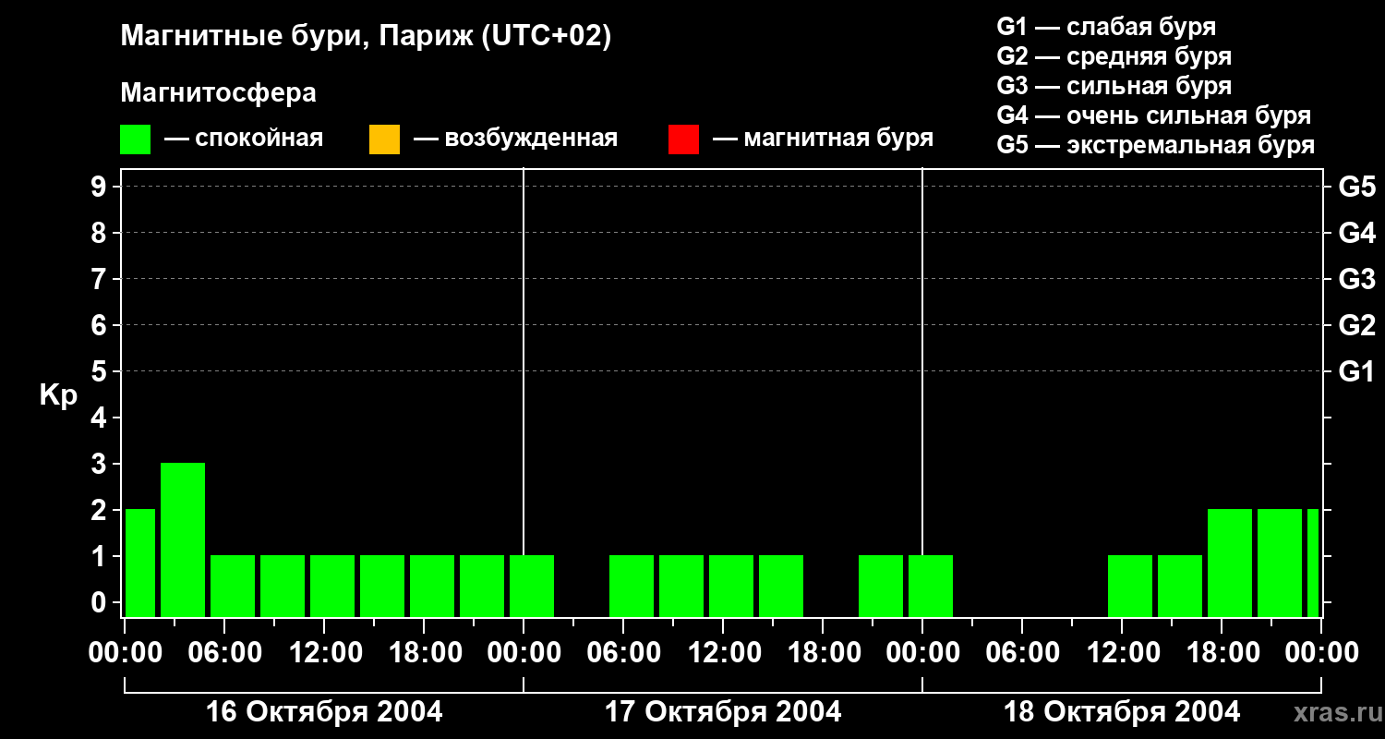Click the 'G1 — слабая буря' legend line

click(x=1106, y=27)
